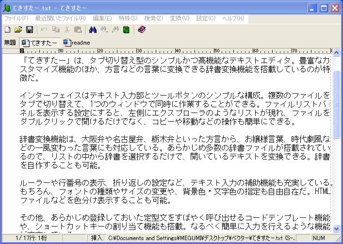The width and height of the screenshot is (343, 244).
Task: Select the てきすたー document tab
Action: click(x=40, y=43)
